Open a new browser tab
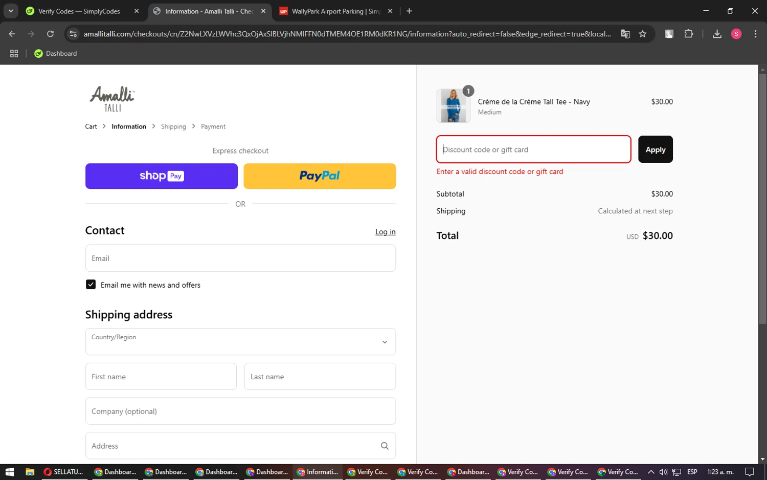Viewport: 767px width, 480px height. (x=409, y=11)
